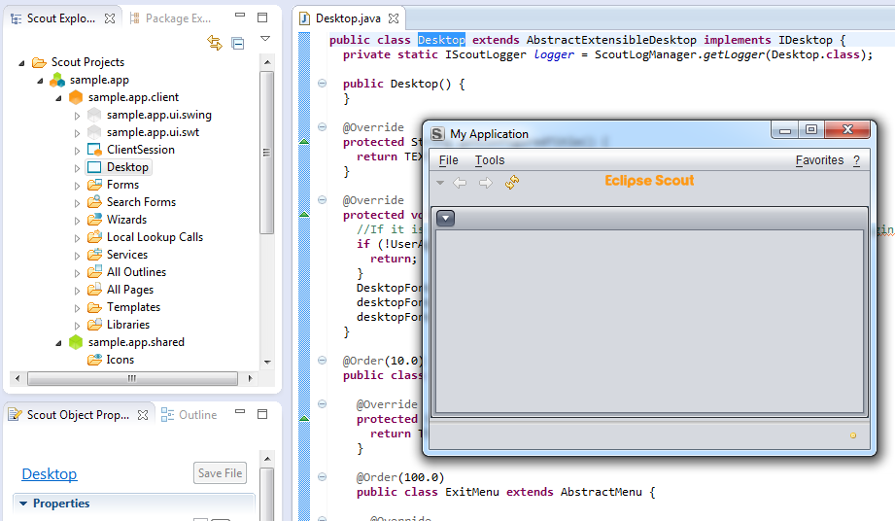Click the Wizards folder icon
This screenshot has height=521, width=895.
tap(94, 220)
